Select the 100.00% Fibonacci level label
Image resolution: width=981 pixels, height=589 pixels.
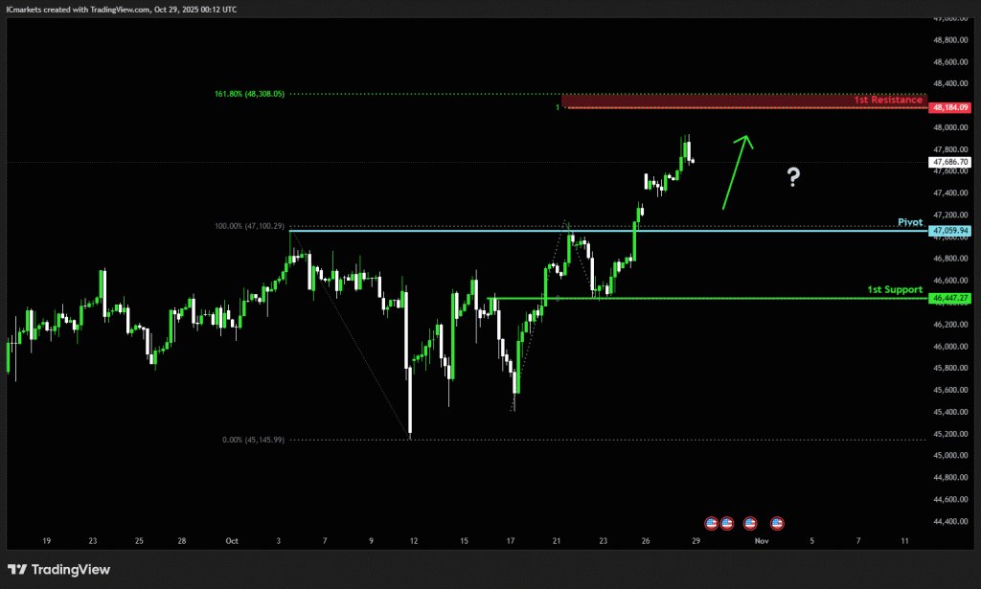[x=250, y=226]
